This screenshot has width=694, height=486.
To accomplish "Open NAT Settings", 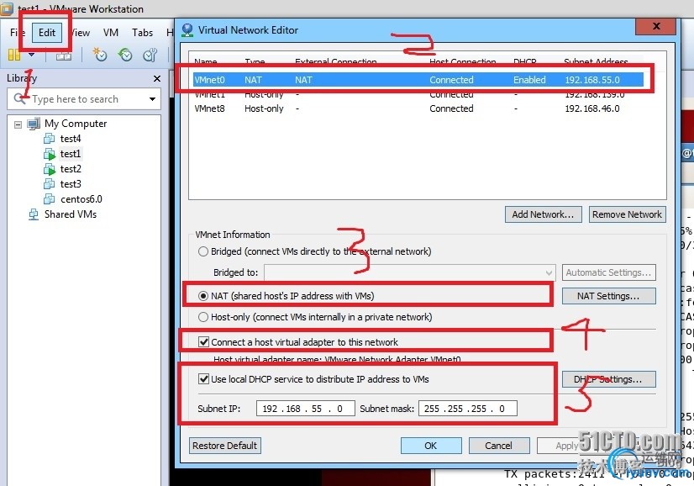I will point(608,296).
